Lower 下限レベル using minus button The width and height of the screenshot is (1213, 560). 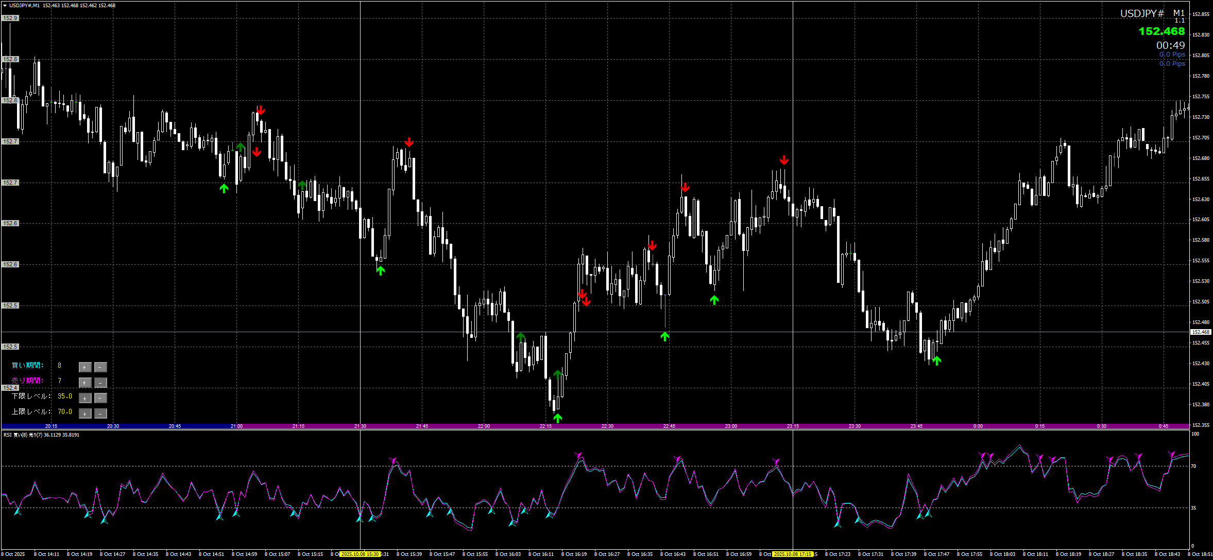pos(101,398)
